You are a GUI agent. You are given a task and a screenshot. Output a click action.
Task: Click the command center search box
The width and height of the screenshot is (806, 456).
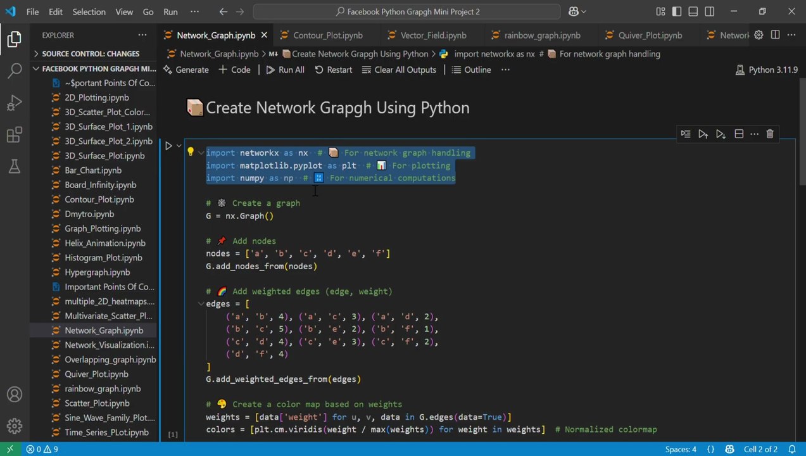tap(406, 11)
